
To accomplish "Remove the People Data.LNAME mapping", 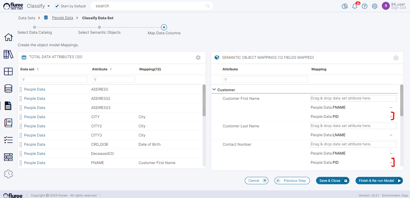I will tap(391, 135).
